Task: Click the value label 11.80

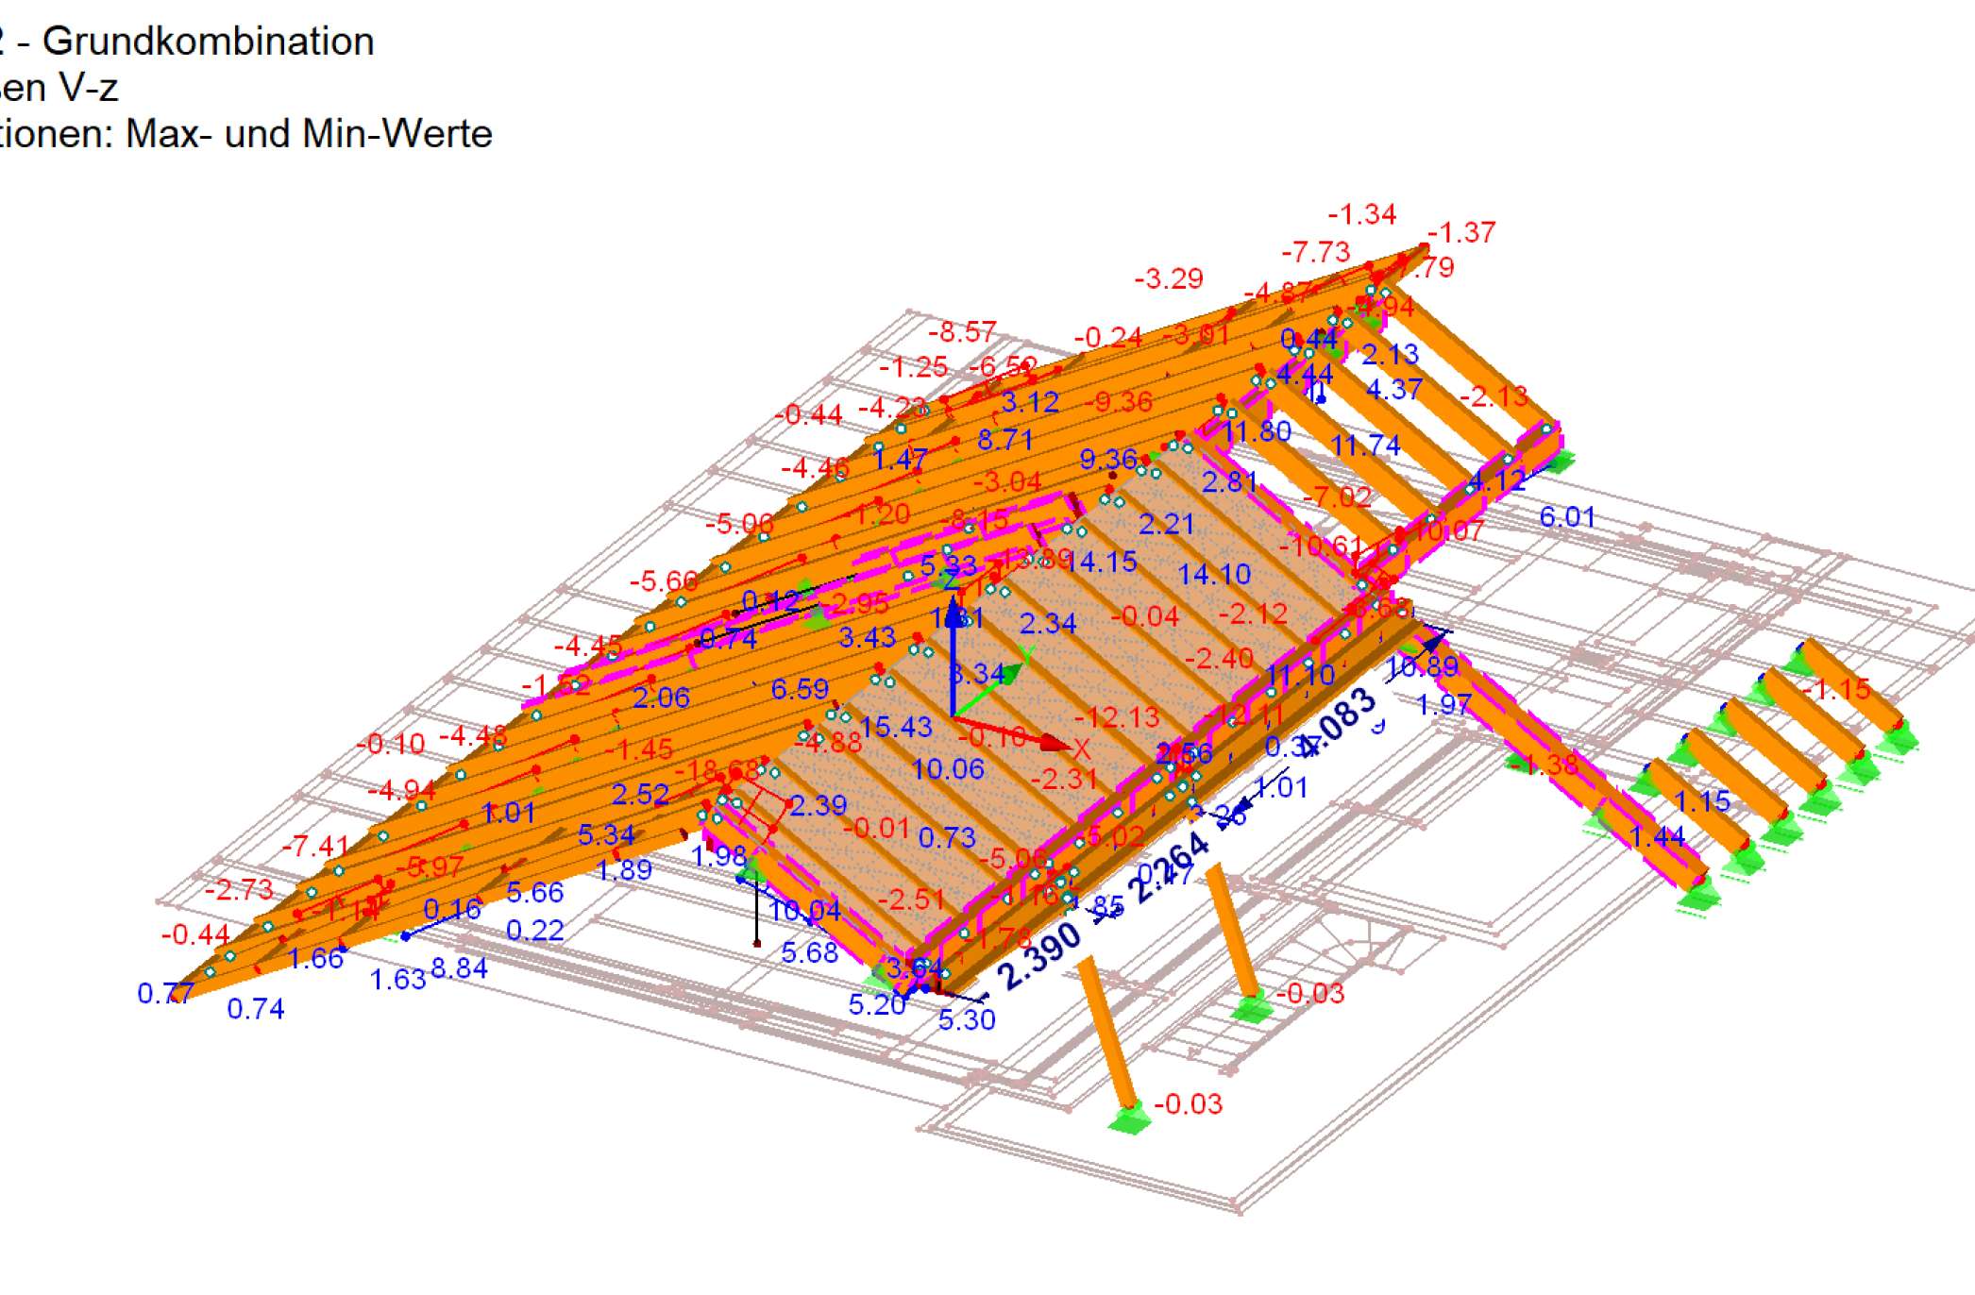Action: click(x=1257, y=432)
